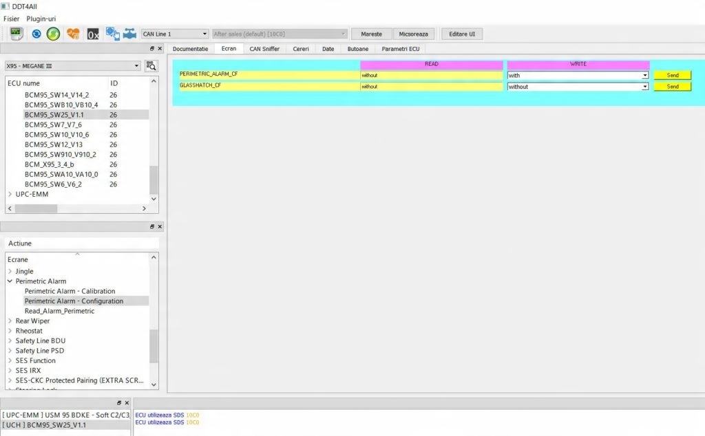Click the ECU scan magnifier icon
This screenshot has width=705, height=436.
151,66
